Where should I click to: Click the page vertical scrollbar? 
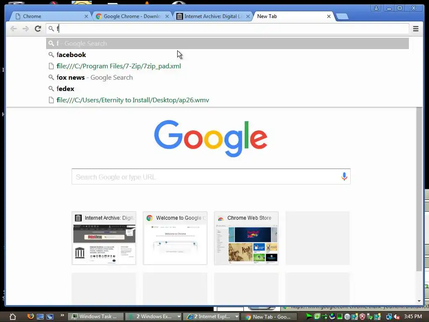pos(419,189)
